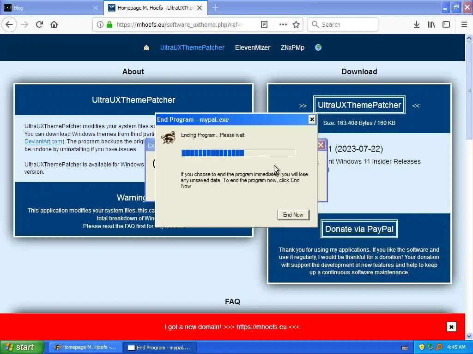Click the scrollbar down arrow
Viewport: 473px width, 354px height.
(x=469, y=336)
